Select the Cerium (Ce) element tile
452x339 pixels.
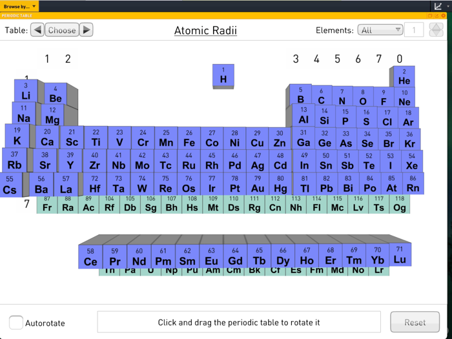(x=90, y=257)
